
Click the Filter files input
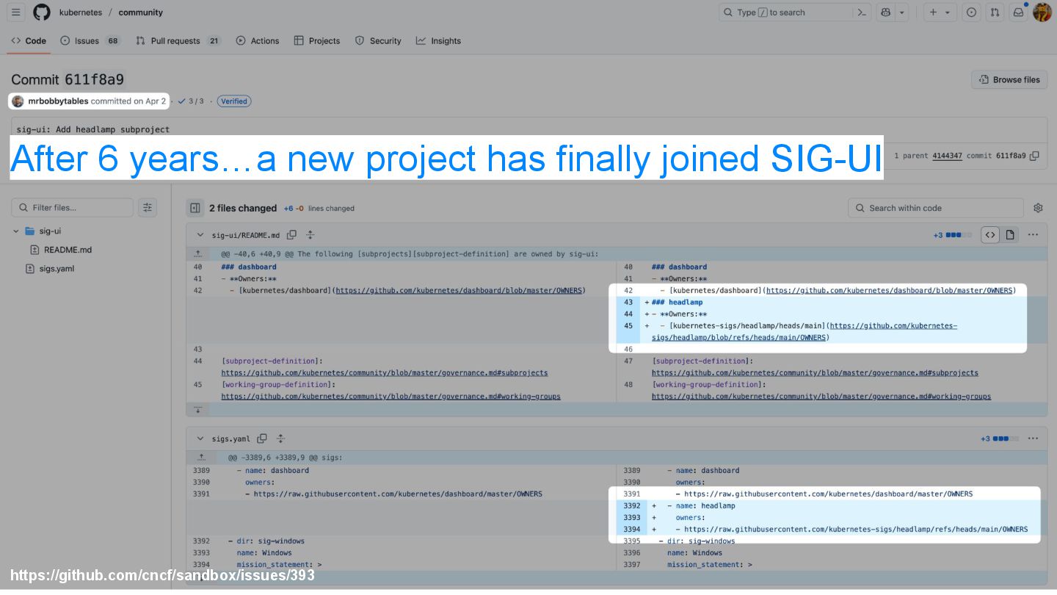click(73, 208)
